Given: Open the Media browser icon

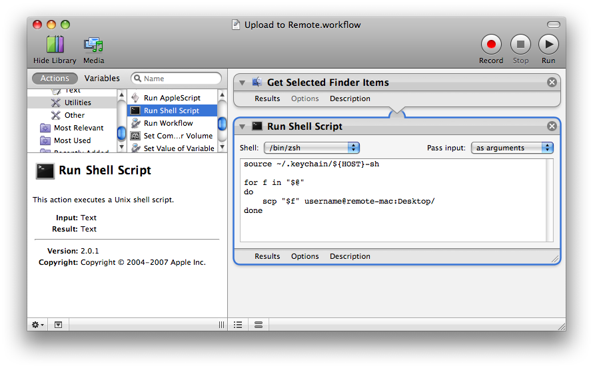Looking at the screenshot, I should click(93, 45).
